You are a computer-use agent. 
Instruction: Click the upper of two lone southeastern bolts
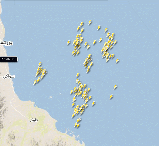[x=115, y=87]
